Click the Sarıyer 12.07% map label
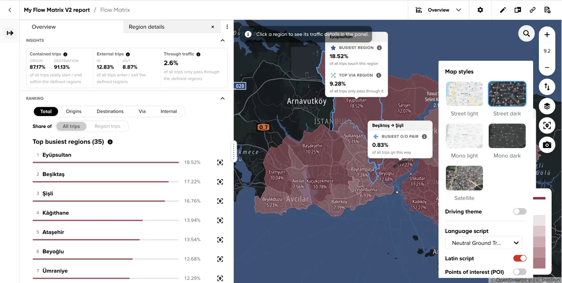This screenshot has width=562, height=283. [404, 108]
